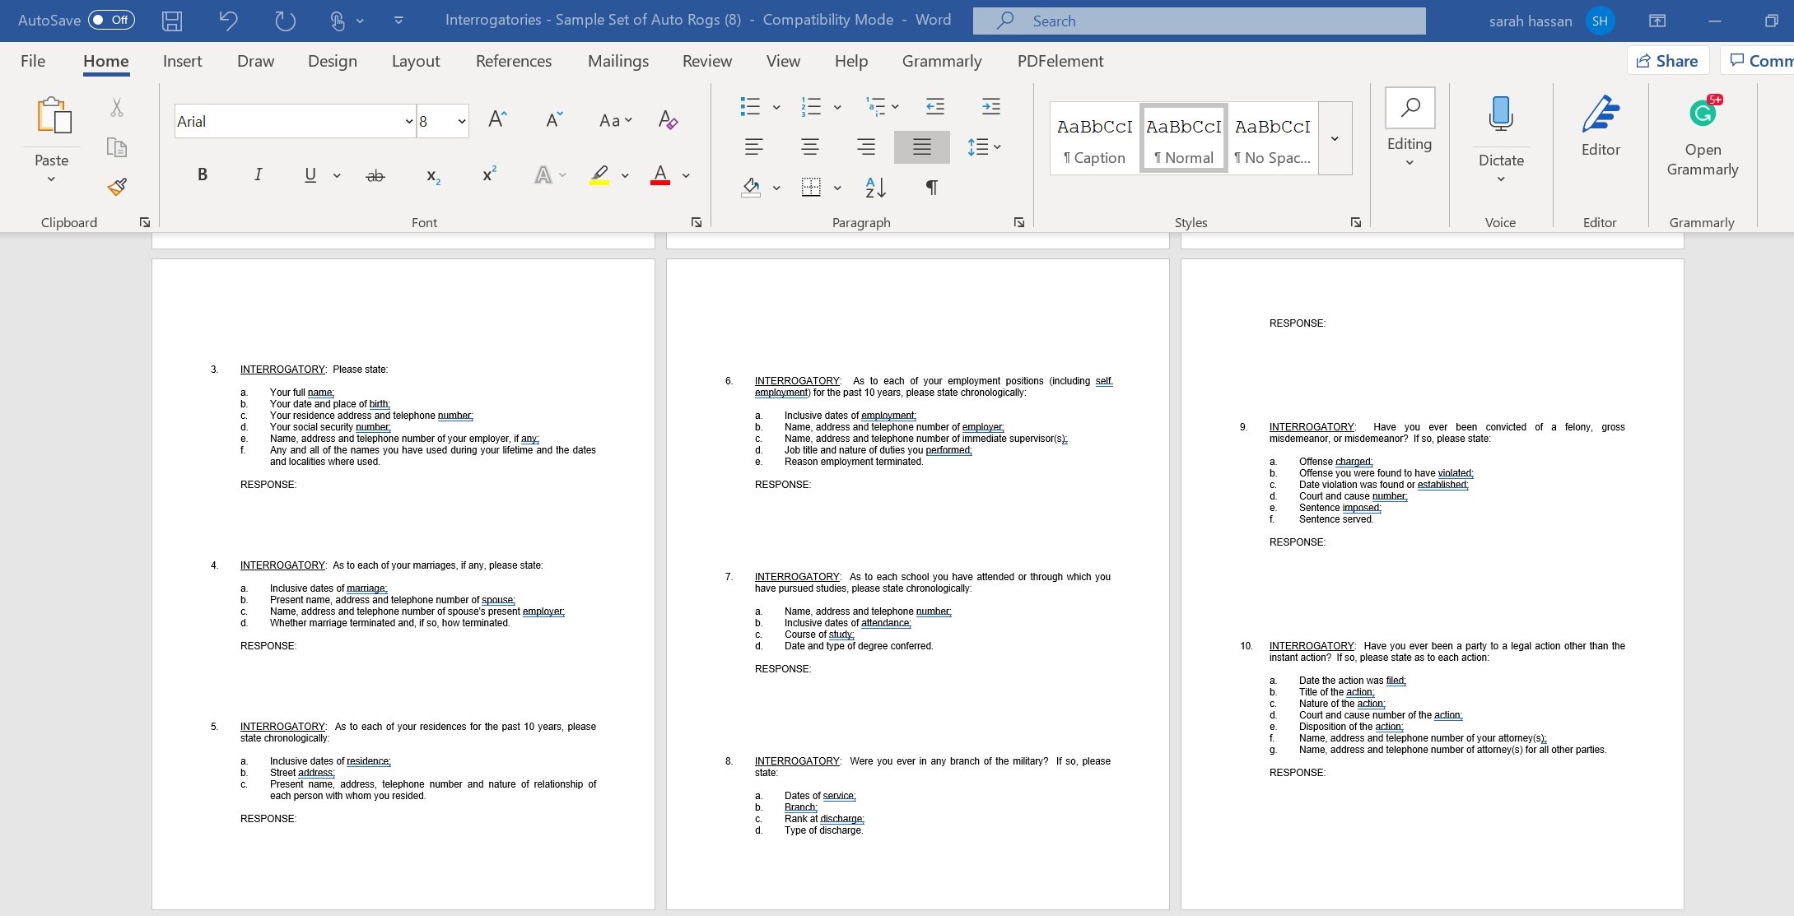The width and height of the screenshot is (1794, 916).
Task: Toggle the AutoSave switch
Action: tap(111, 20)
